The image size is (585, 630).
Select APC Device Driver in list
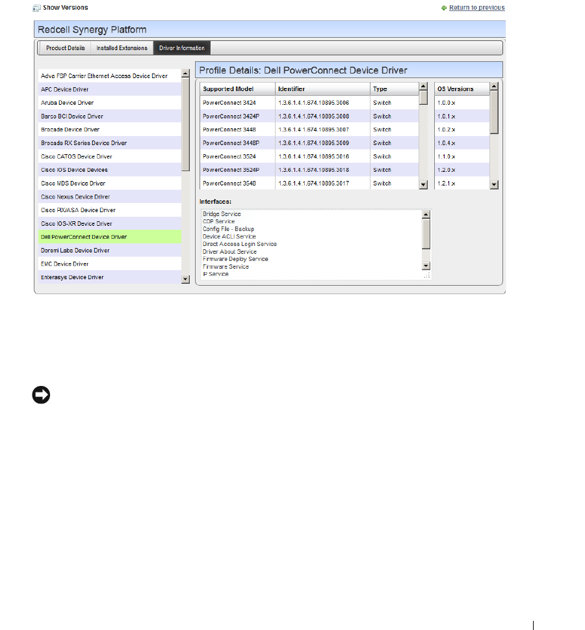tap(110, 89)
